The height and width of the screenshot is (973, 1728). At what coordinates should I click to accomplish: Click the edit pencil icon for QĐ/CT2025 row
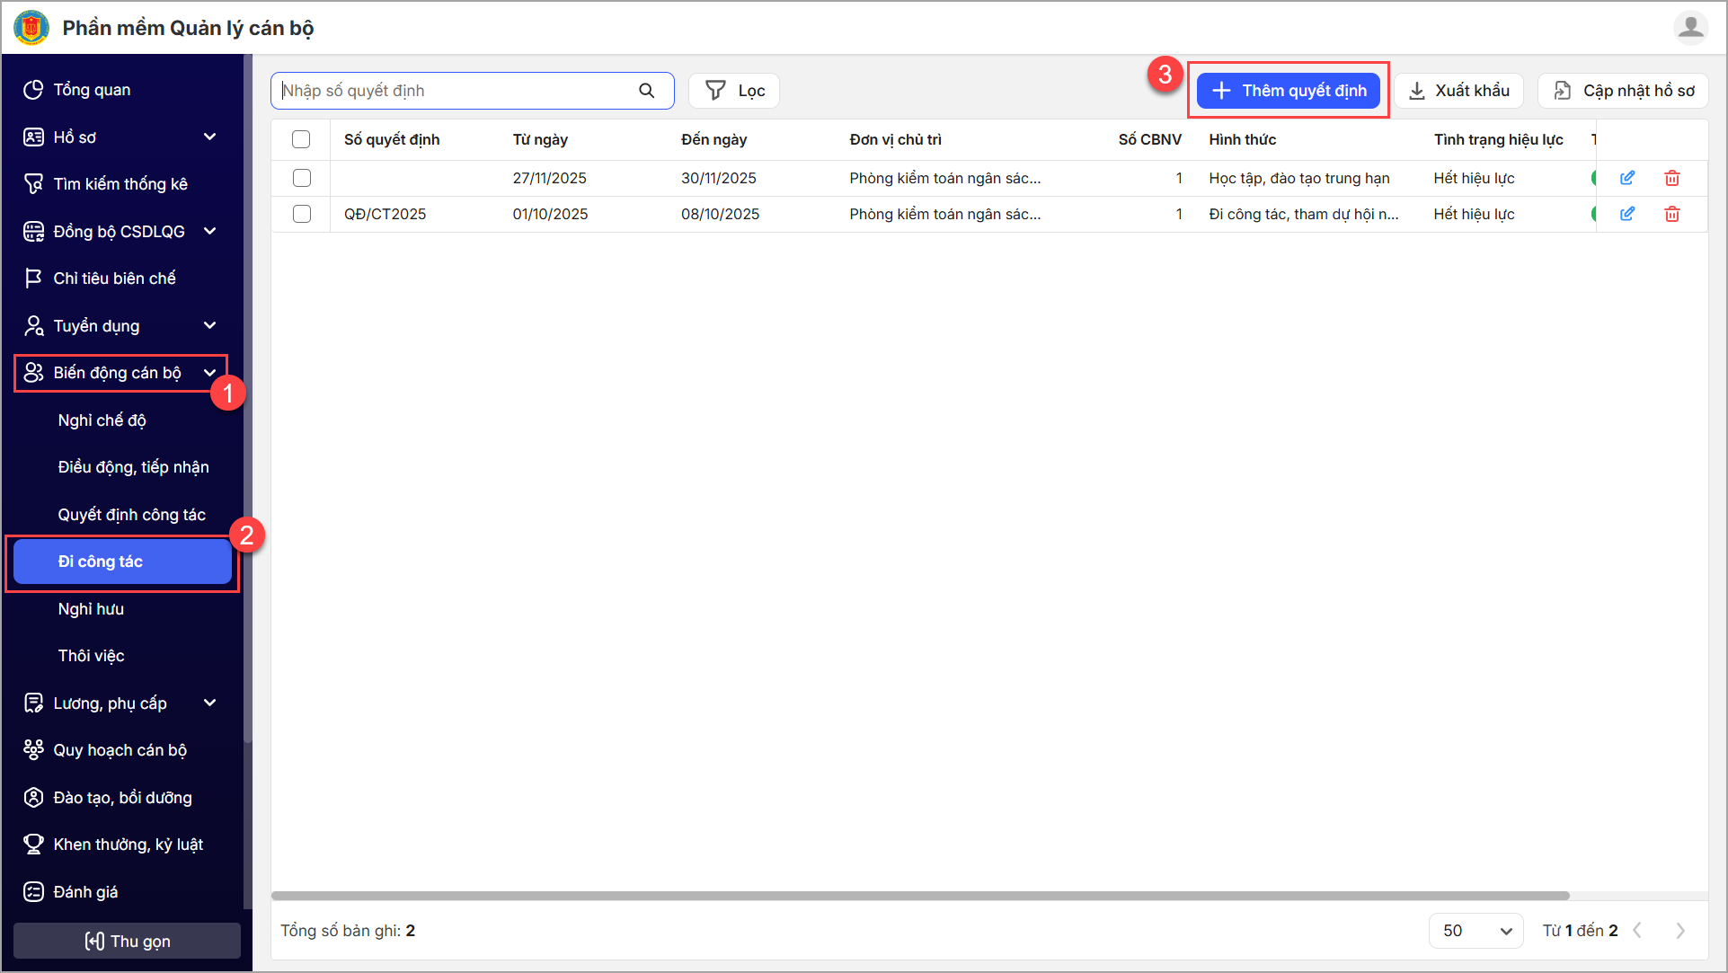pyautogui.click(x=1626, y=214)
